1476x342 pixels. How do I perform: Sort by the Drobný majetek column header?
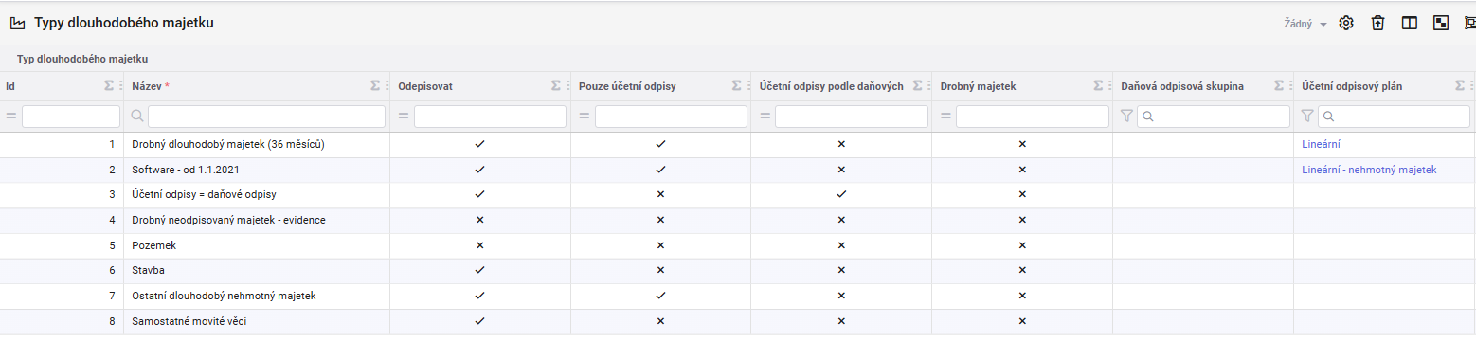pos(978,85)
